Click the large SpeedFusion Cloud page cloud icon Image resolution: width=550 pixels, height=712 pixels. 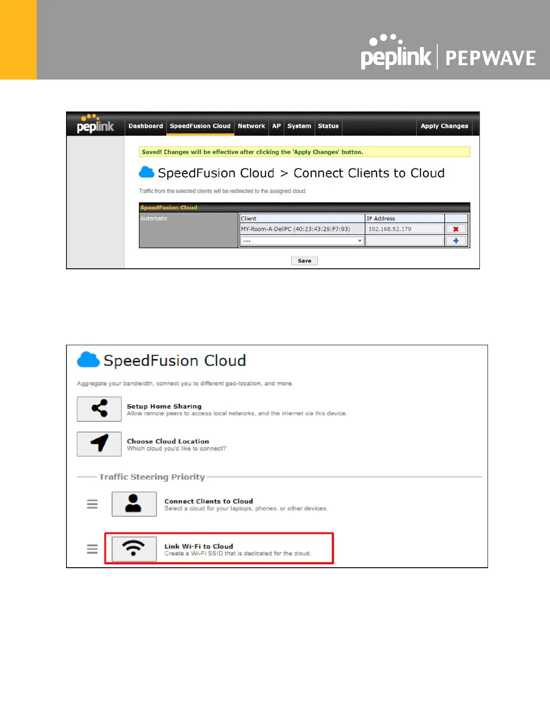click(88, 360)
